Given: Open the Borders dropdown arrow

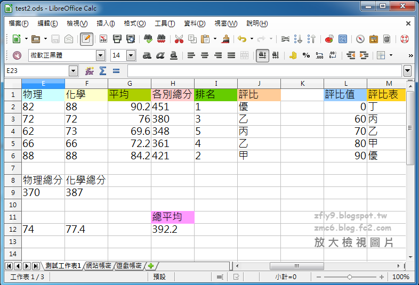Looking at the screenshot, I should click(391, 55).
